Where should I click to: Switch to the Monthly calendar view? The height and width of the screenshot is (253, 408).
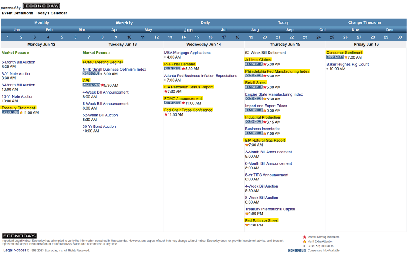coord(41,23)
